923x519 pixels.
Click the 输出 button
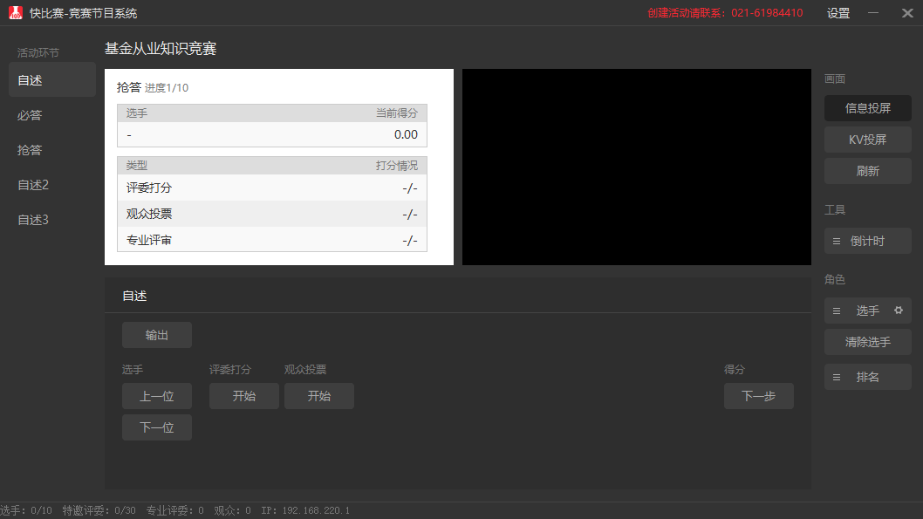(x=157, y=335)
